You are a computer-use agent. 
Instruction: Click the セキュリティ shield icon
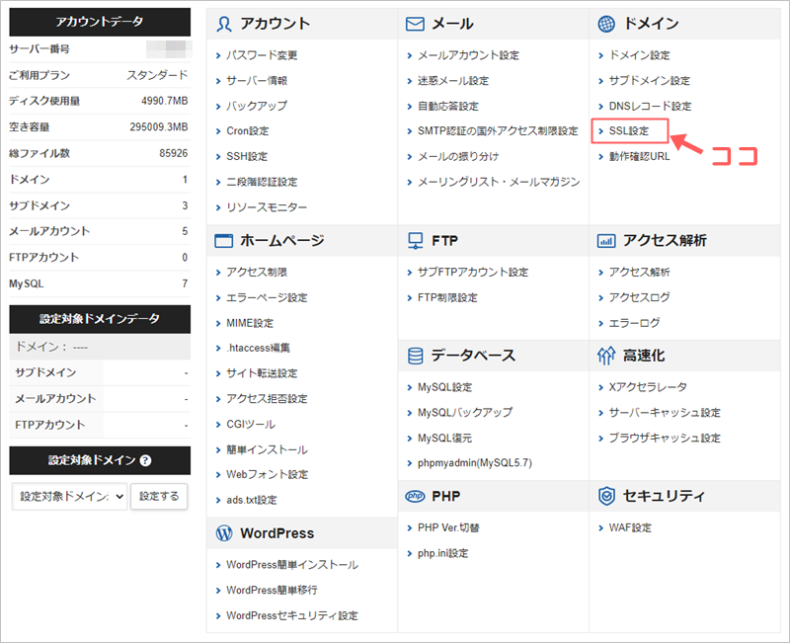pyautogui.click(x=605, y=496)
